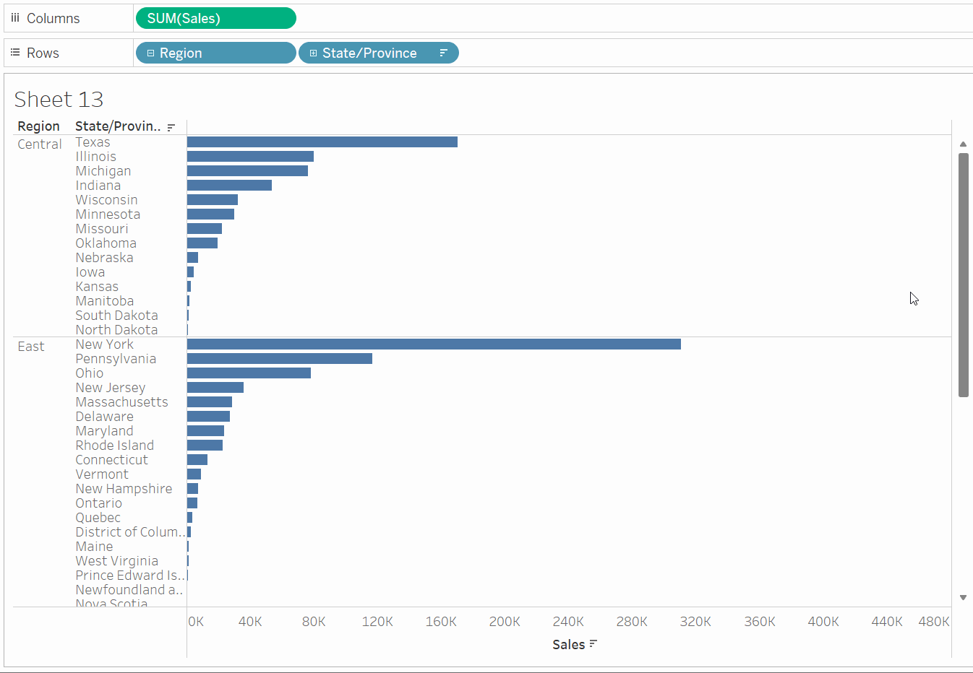Click the Columns shelf icon
Viewport: 973px width, 673px height.
[x=15, y=18]
